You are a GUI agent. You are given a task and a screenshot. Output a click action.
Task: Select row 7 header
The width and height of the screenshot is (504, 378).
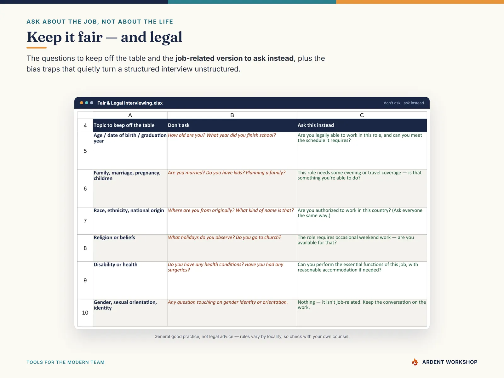coord(85,221)
